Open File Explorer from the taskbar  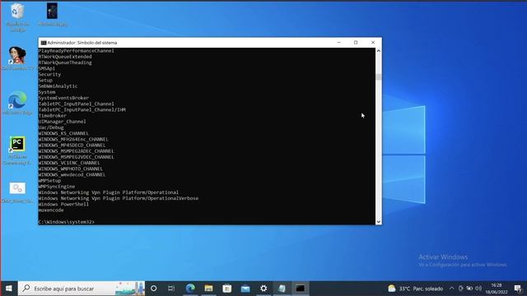208,289
